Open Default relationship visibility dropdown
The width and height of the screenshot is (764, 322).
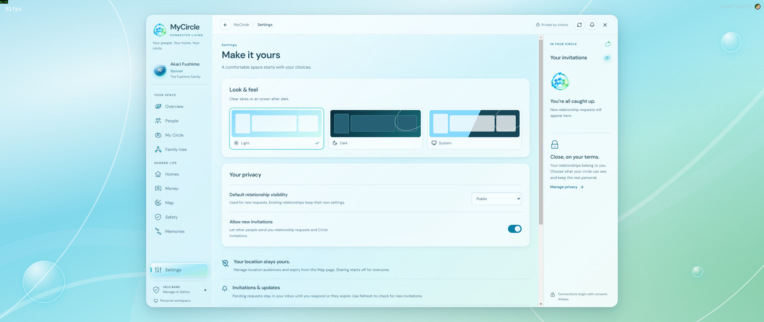coord(497,199)
